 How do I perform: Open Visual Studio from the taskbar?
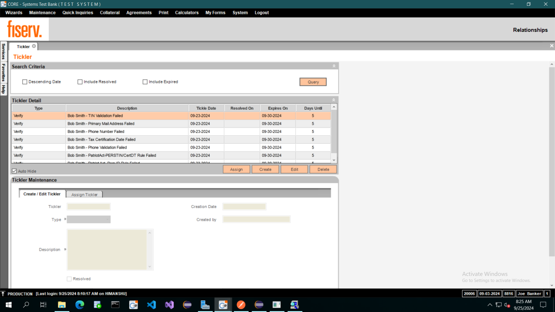pyautogui.click(x=169, y=305)
